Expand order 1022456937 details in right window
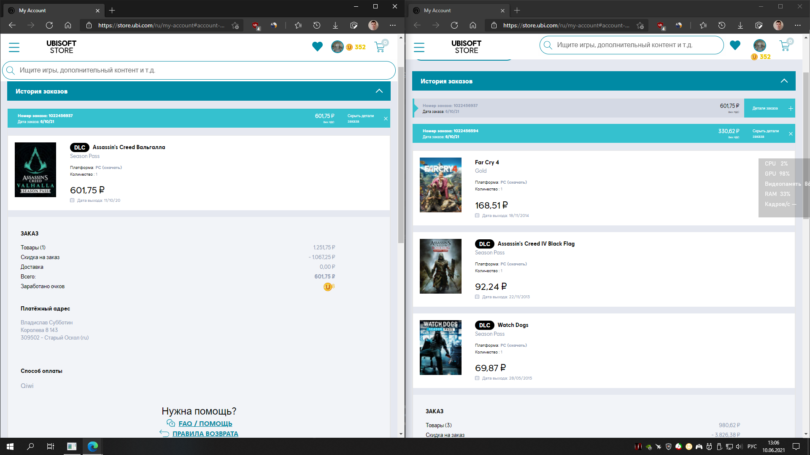 point(769,108)
